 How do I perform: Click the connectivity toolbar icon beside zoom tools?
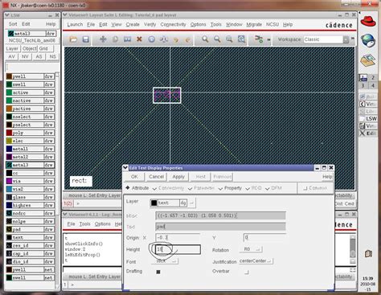click(259, 39)
